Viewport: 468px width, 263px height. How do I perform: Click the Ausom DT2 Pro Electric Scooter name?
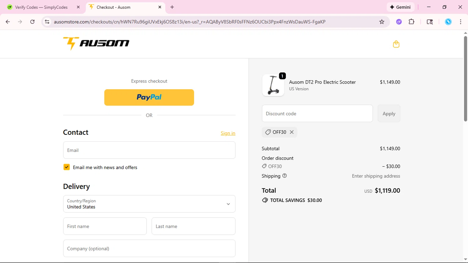pyautogui.click(x=322, y=82)
